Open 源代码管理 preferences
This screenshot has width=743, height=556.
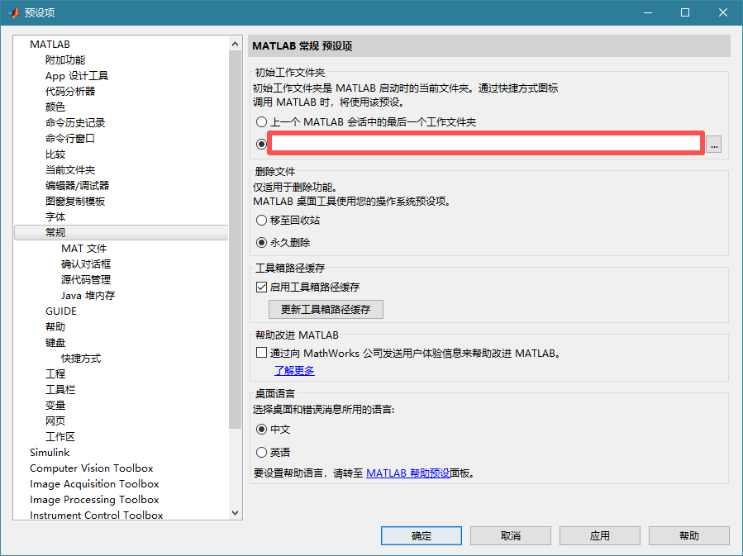coord(86,279)
